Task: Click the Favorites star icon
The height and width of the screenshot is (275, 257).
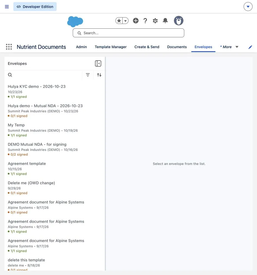Action: click(119, 21)
